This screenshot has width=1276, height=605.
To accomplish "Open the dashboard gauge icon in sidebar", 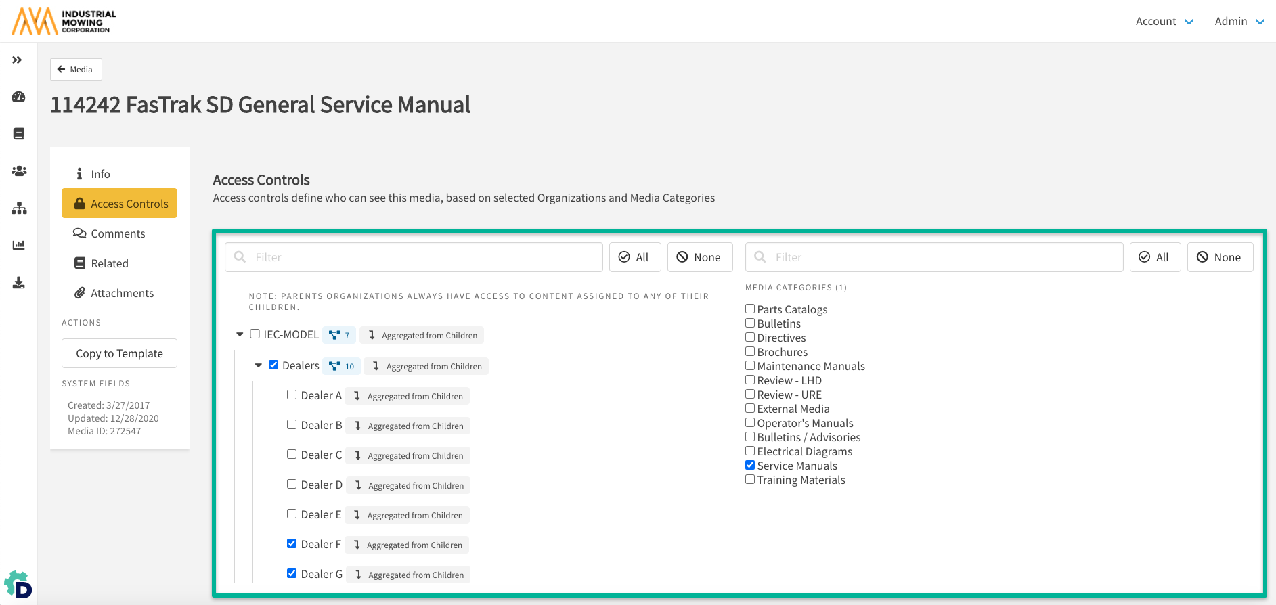I will [x=19, y=97].
